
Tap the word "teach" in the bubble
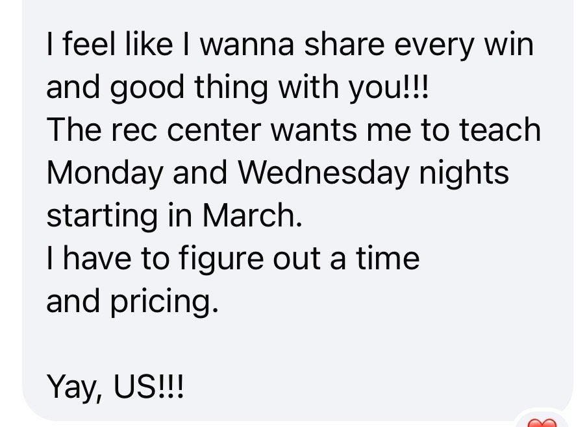500,129
